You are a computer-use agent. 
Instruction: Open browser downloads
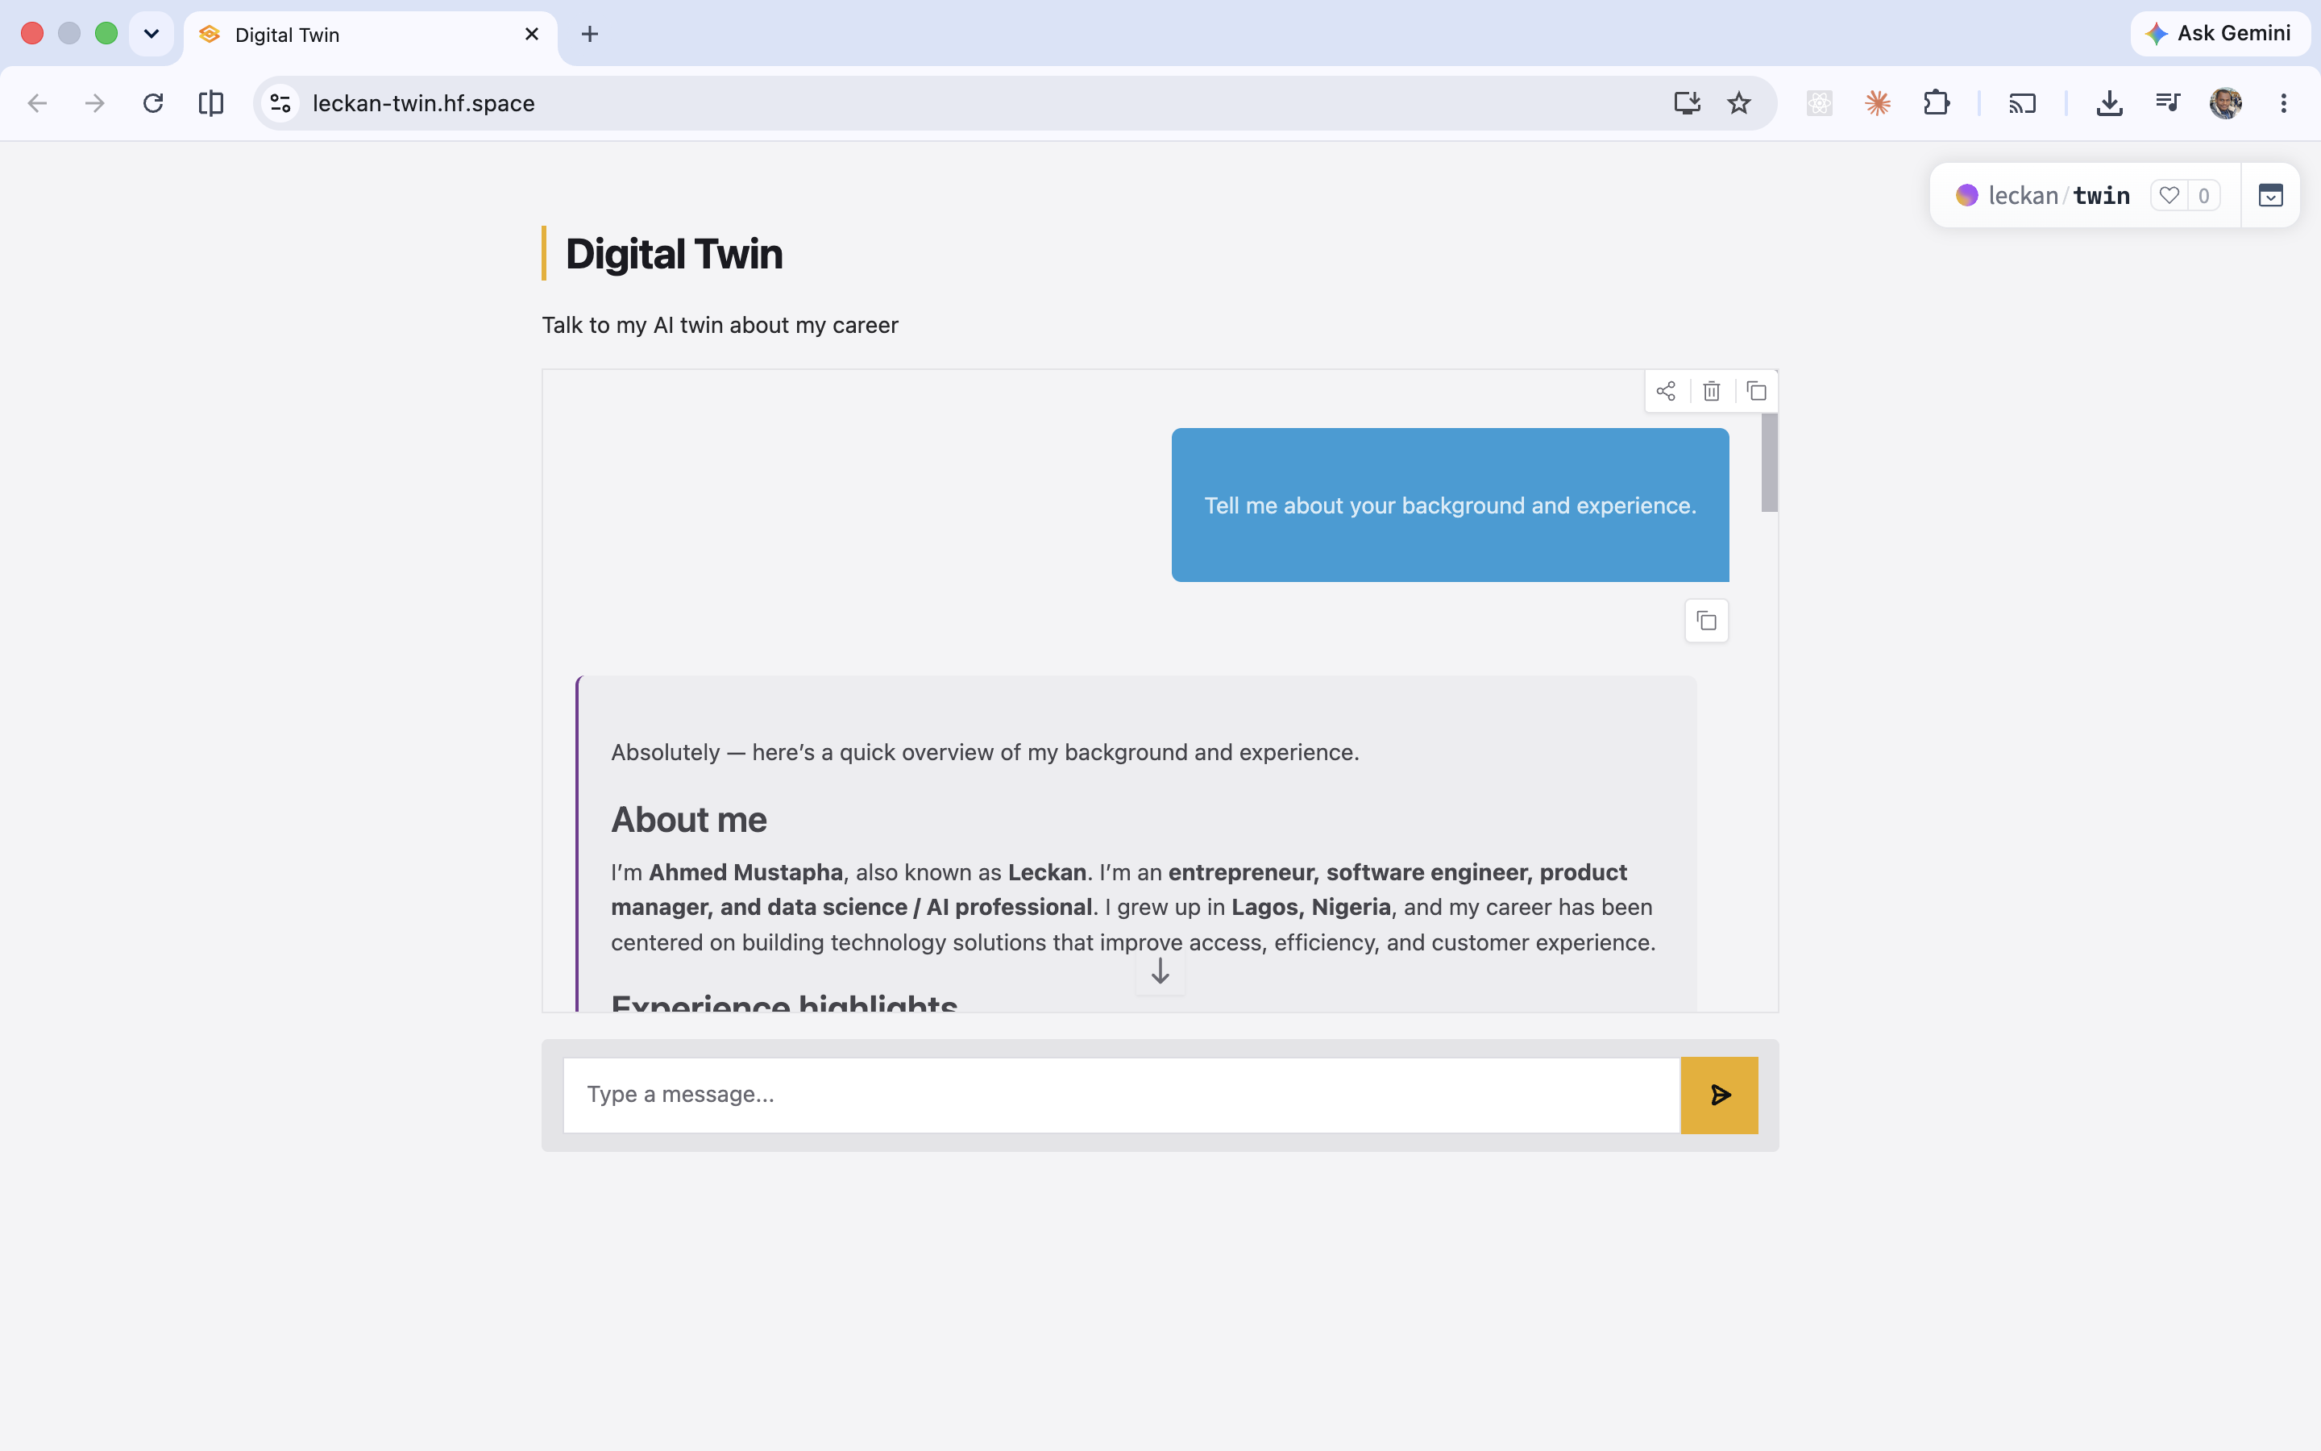point(2109,102)
